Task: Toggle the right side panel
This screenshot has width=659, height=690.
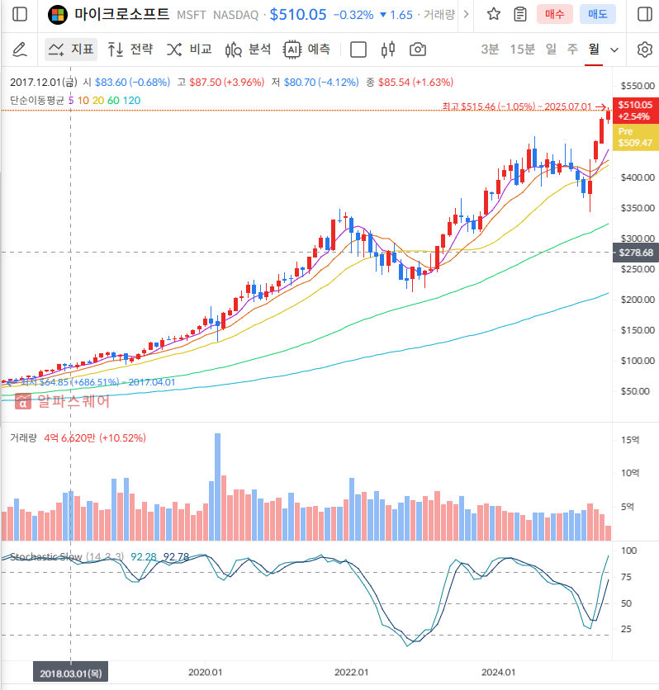Action: click(645, 14)
